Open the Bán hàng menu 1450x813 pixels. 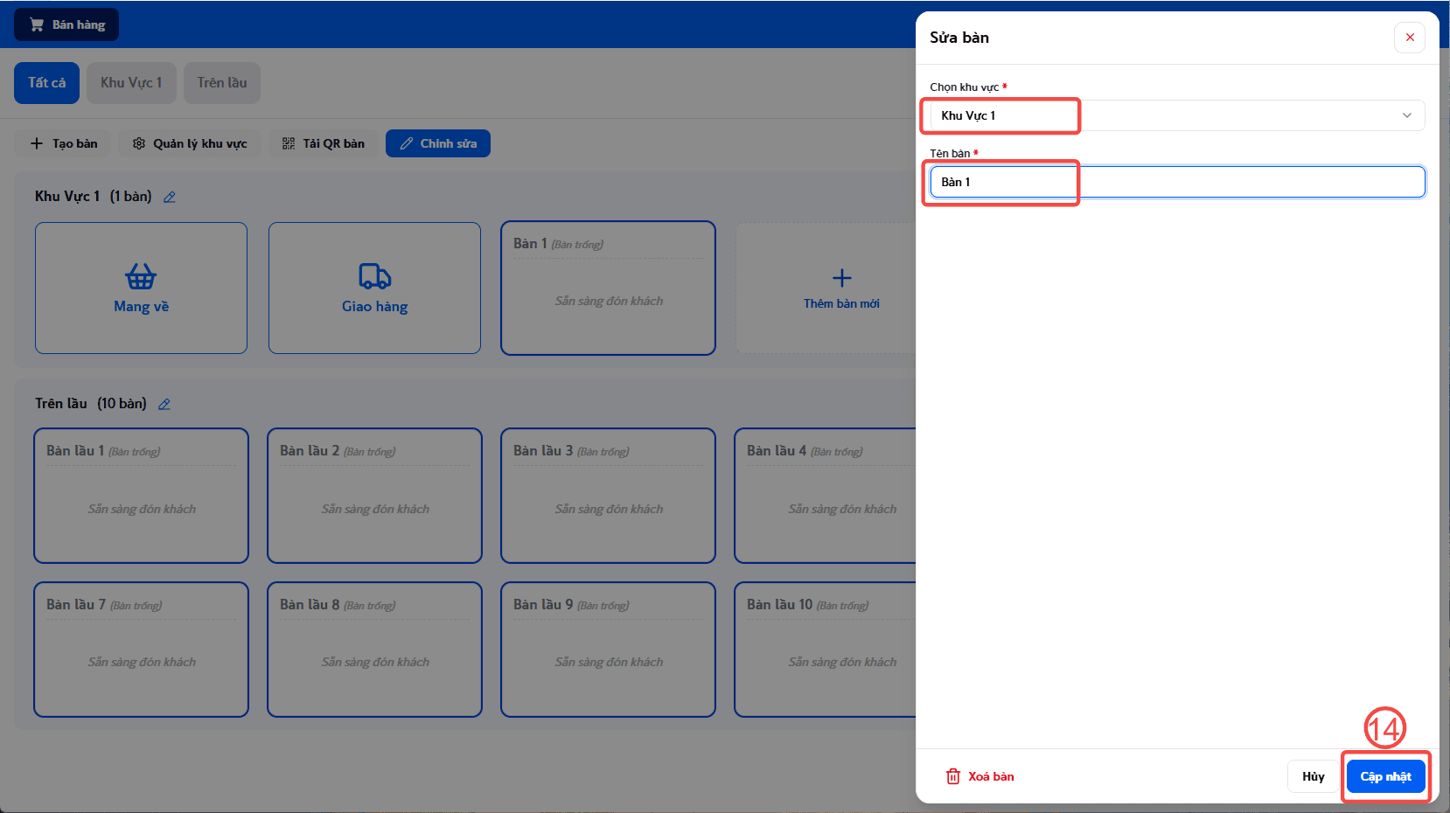point(66,24)
